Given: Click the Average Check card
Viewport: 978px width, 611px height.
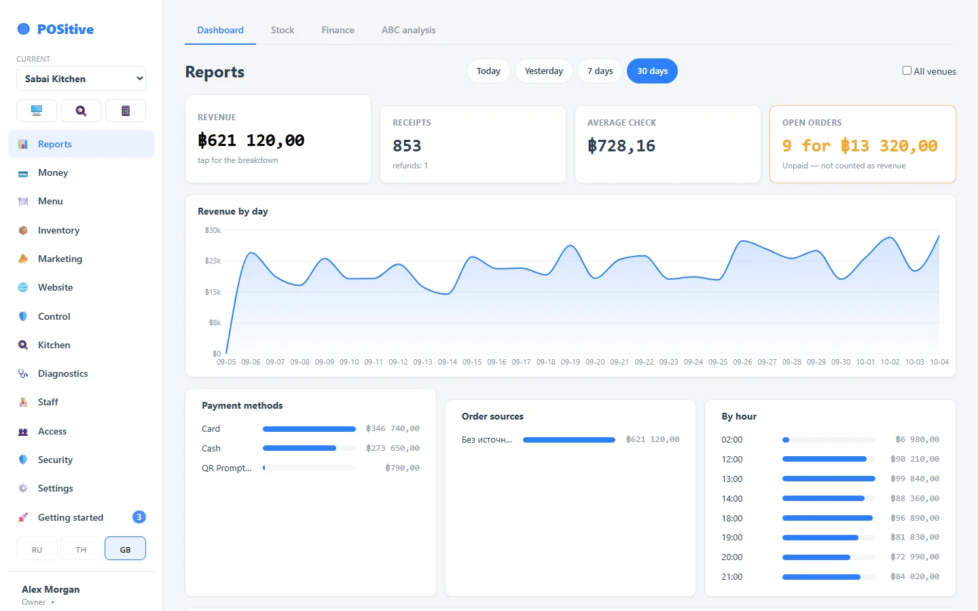Looking at the screenshot, I should pyautogui.click(x=668, y=144).
